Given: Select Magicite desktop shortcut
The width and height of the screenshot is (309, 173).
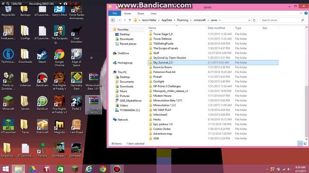Looking at the screenshot, I should click(59, 126).
